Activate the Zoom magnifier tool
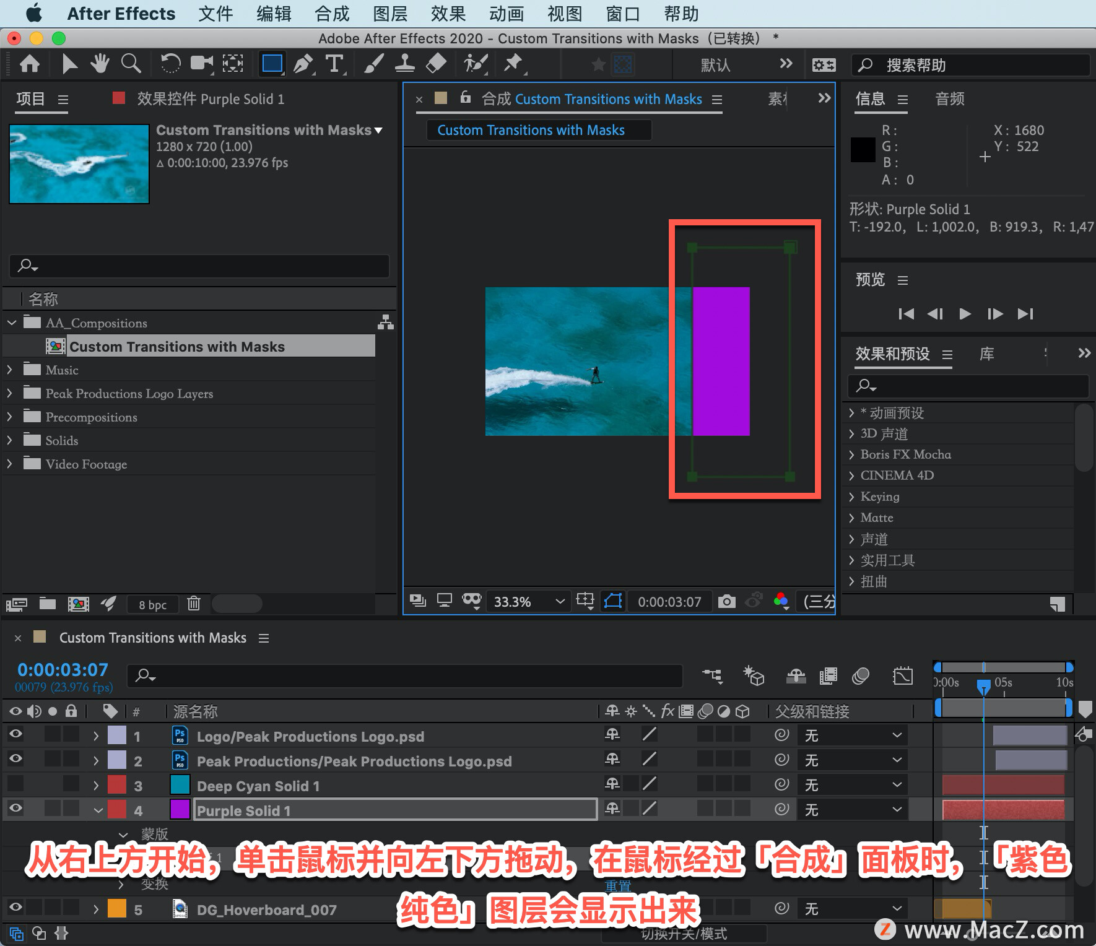Screen dimensions: 1096x946 (131, 64)
